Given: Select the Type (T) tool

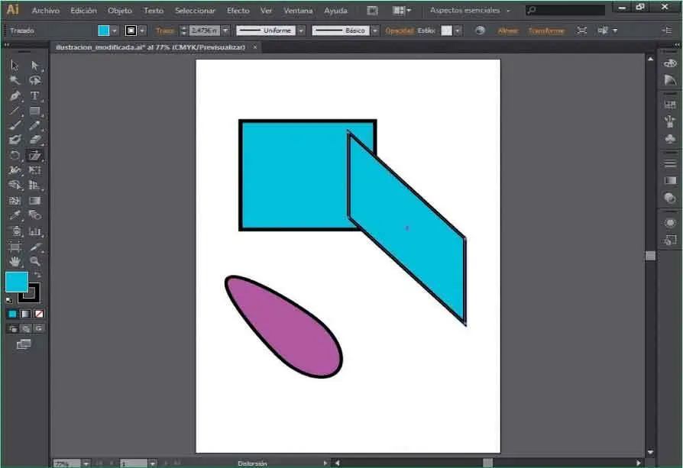Looking at the screenshot, I should pyautogui.click(x=35, y=95).
